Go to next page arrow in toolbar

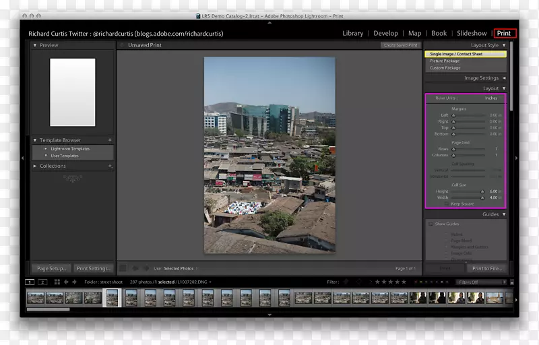tap(146, 268)
